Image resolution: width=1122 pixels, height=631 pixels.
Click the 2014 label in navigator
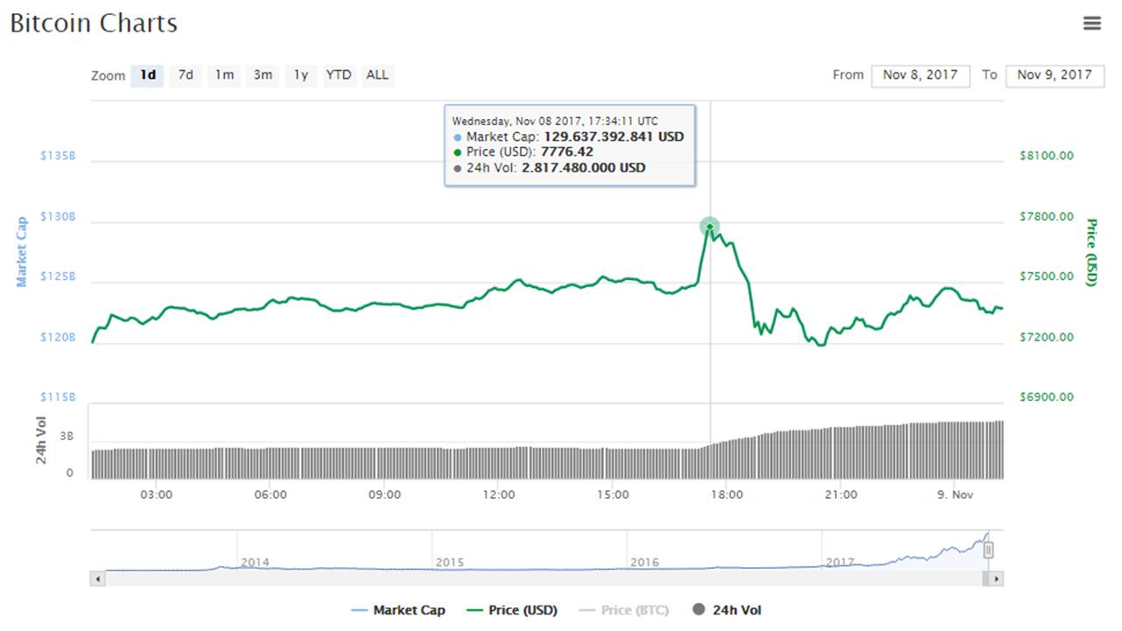pos(255,562)
